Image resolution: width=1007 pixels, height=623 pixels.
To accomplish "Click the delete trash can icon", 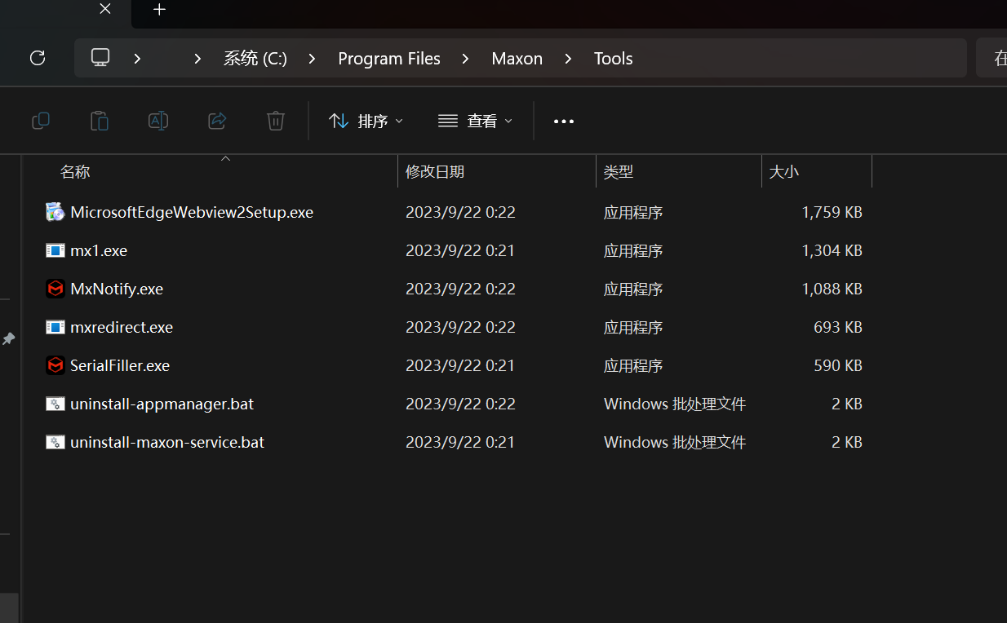I will coord(276,122).
